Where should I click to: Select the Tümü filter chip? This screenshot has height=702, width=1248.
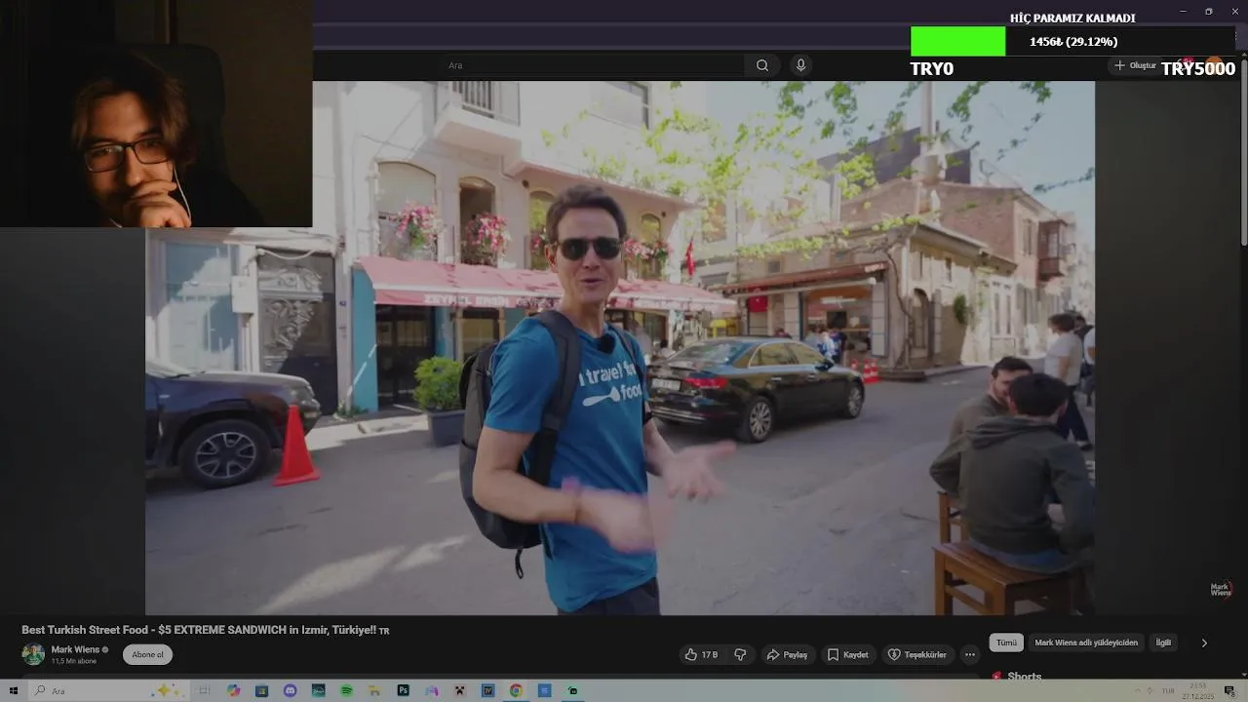[x=1006, y=643]
